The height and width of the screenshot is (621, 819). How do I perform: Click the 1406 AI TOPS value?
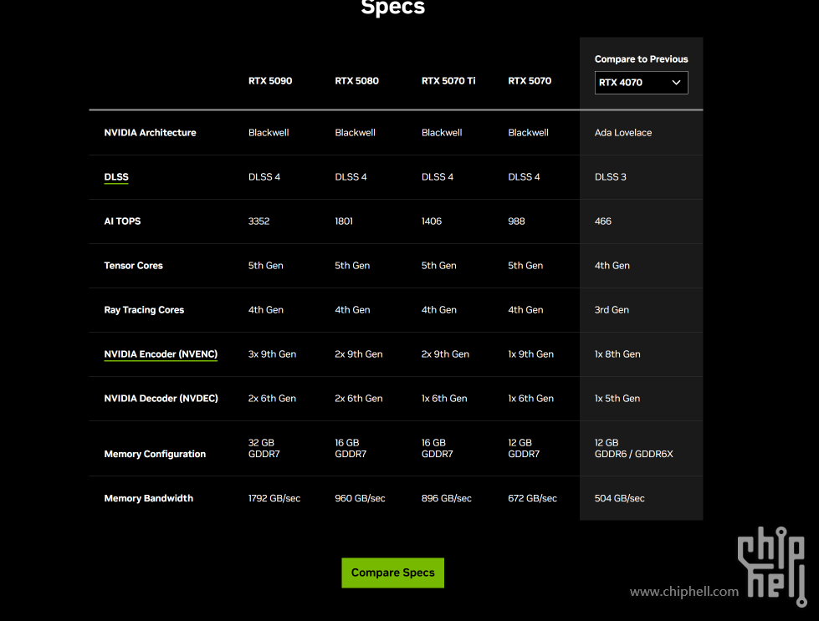432,221
